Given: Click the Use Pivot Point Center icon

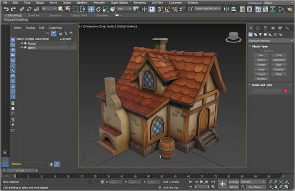Looking at the screenshot, I should tap(136, 9).
